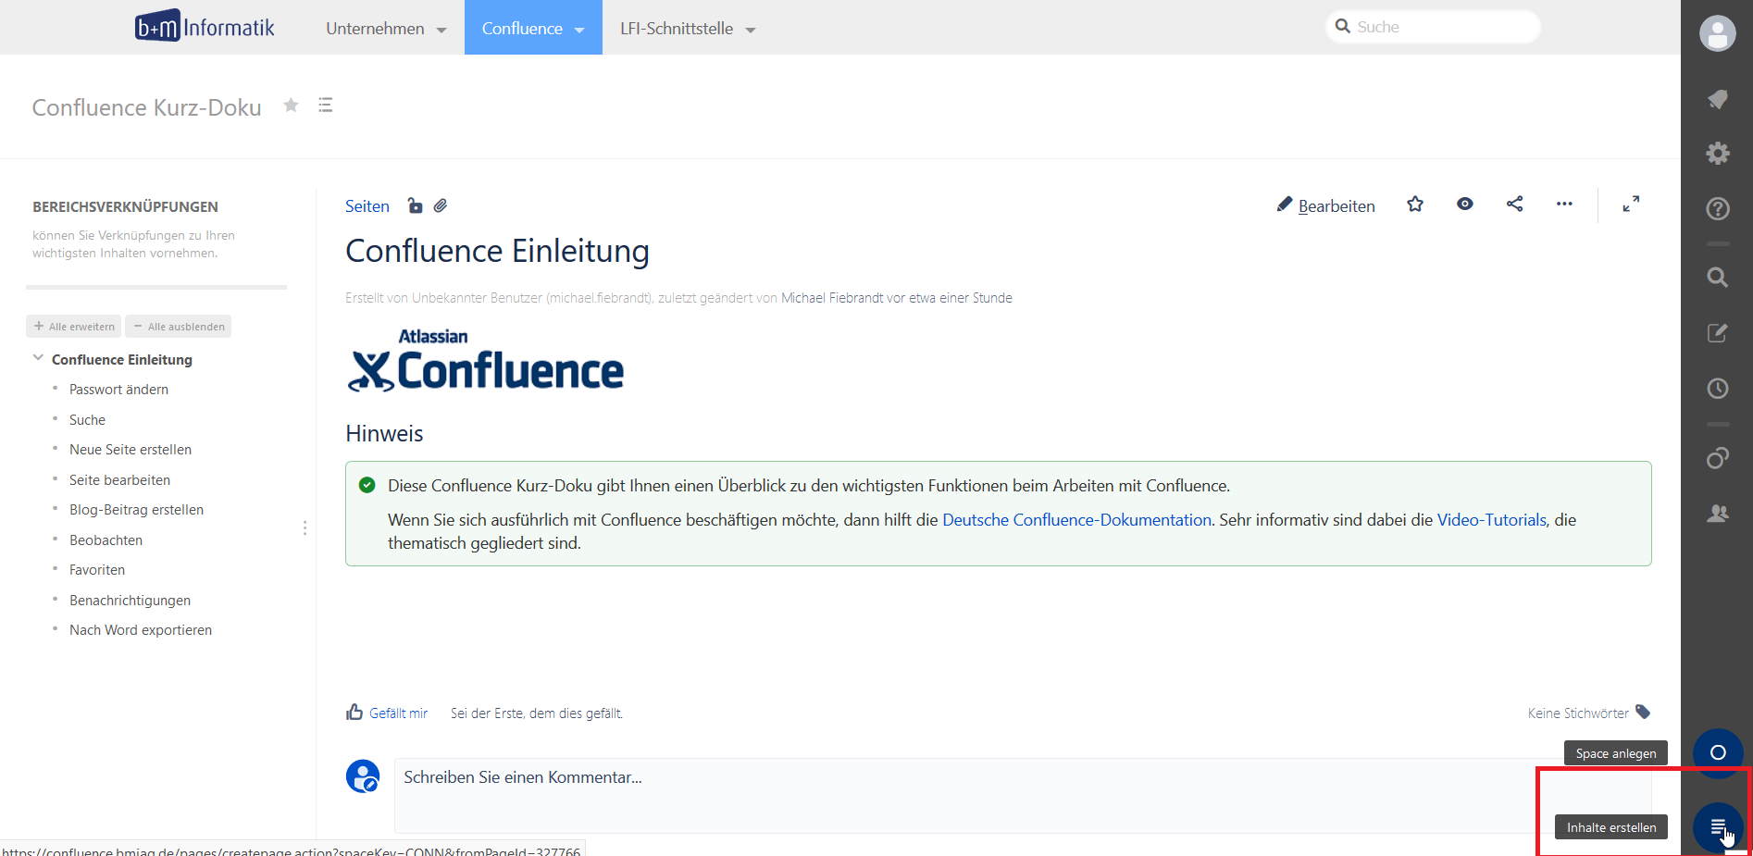This screenshot has width=1753, height=856.
Task: Open people directory icon in sidebar
Action: click(1718, 513)
